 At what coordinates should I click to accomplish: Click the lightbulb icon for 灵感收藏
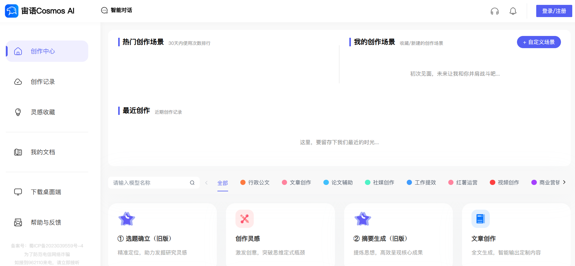(18, 112)
